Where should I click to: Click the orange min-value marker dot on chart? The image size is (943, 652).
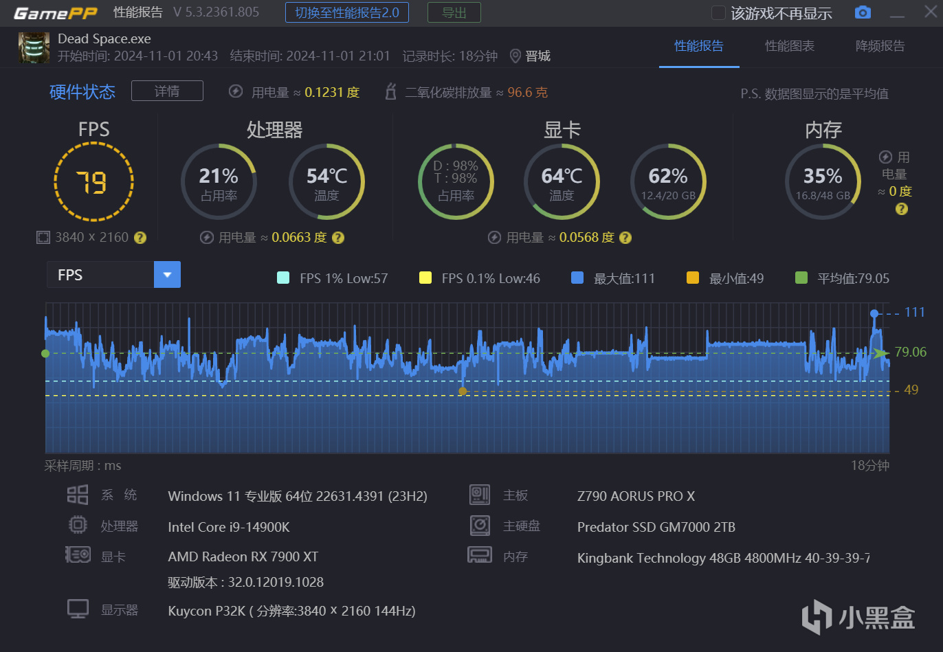pos(463,391)
